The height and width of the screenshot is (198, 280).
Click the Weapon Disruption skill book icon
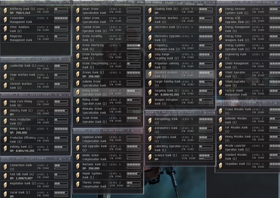click(x=150, y=102)
